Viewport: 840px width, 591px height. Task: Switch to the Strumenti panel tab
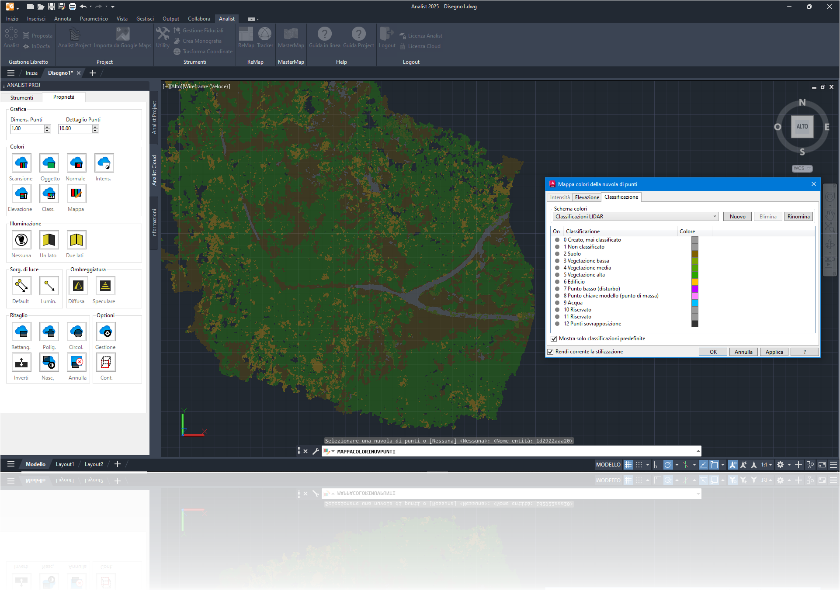(22, 98)
